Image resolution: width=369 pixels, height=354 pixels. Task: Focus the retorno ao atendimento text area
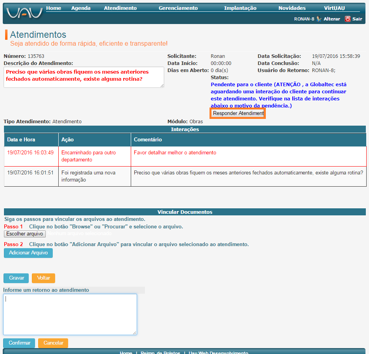(70, 314)
